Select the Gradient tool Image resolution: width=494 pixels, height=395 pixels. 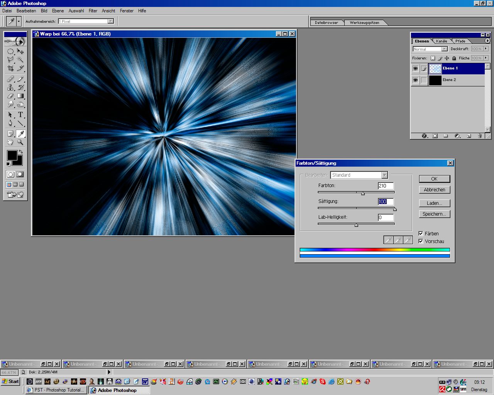point(20,96)
